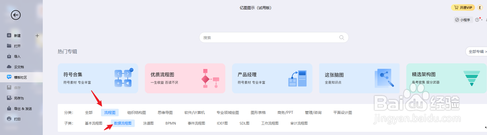Click the 打开 menu label
Viewport: 487px width, 135px height.
(17, 46)
